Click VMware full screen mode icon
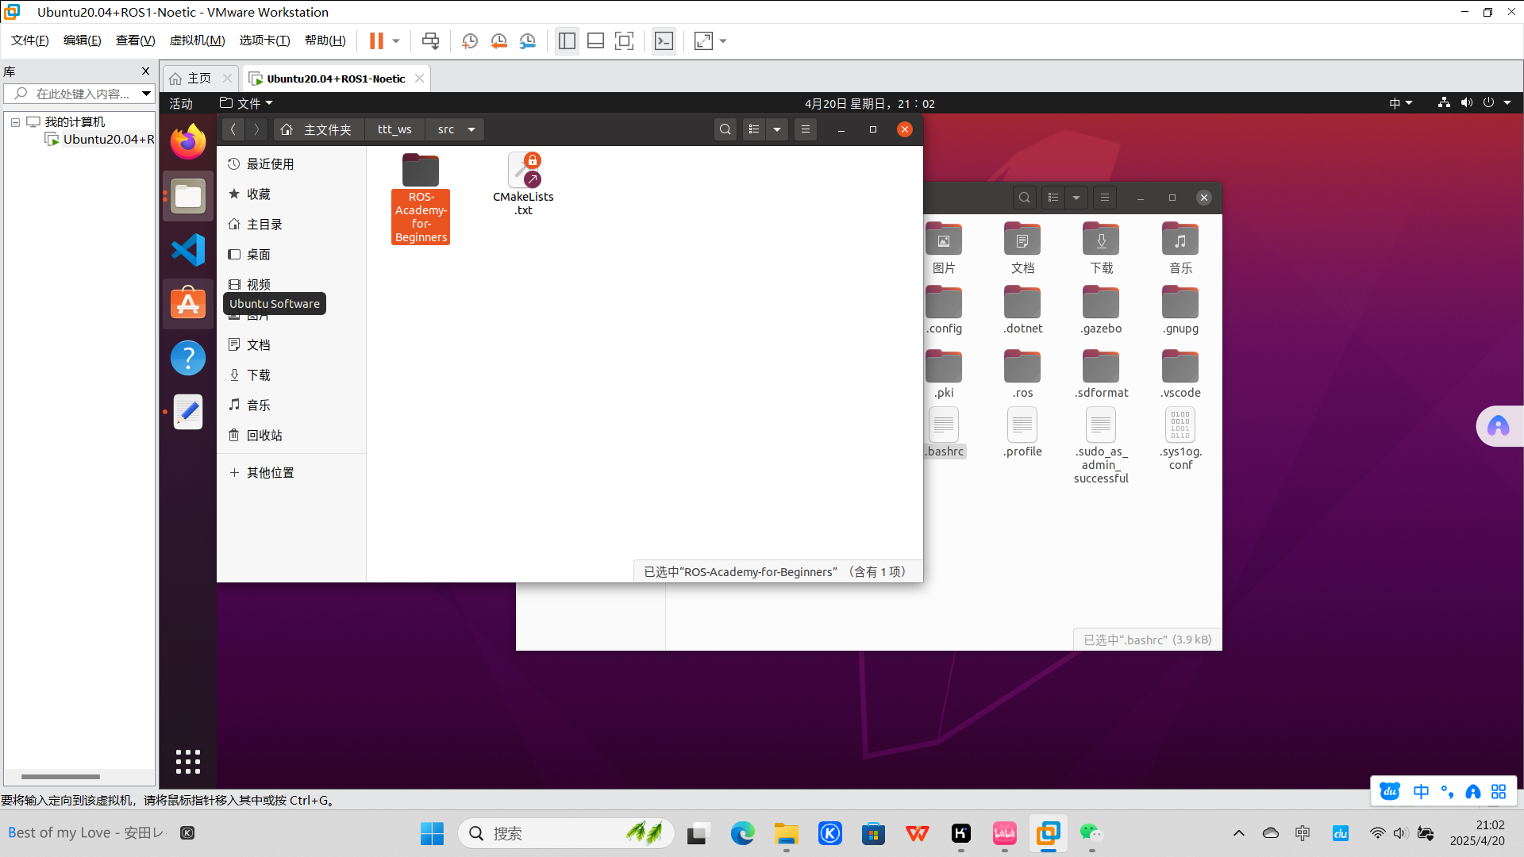This screenshot has width=1524, height=857. coord(625,41)
